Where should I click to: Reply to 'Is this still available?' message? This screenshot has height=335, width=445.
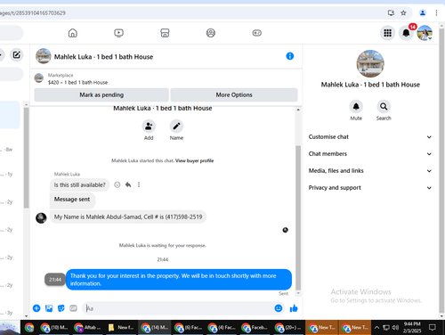(x=128, y=184)
